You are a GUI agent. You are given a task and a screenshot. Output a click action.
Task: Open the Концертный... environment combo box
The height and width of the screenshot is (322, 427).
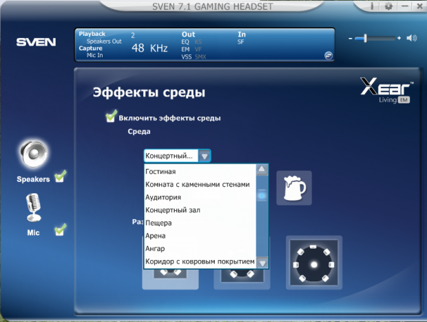[x=177, y=156]
